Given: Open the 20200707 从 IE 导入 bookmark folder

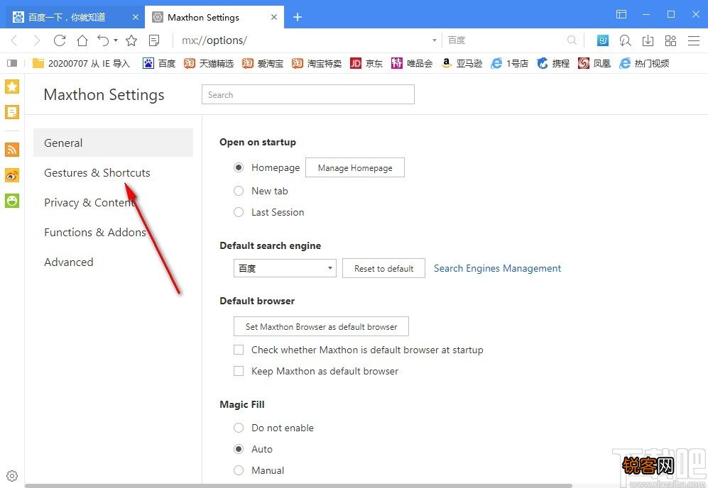Looking at the screenshot, I should (81, 63).
